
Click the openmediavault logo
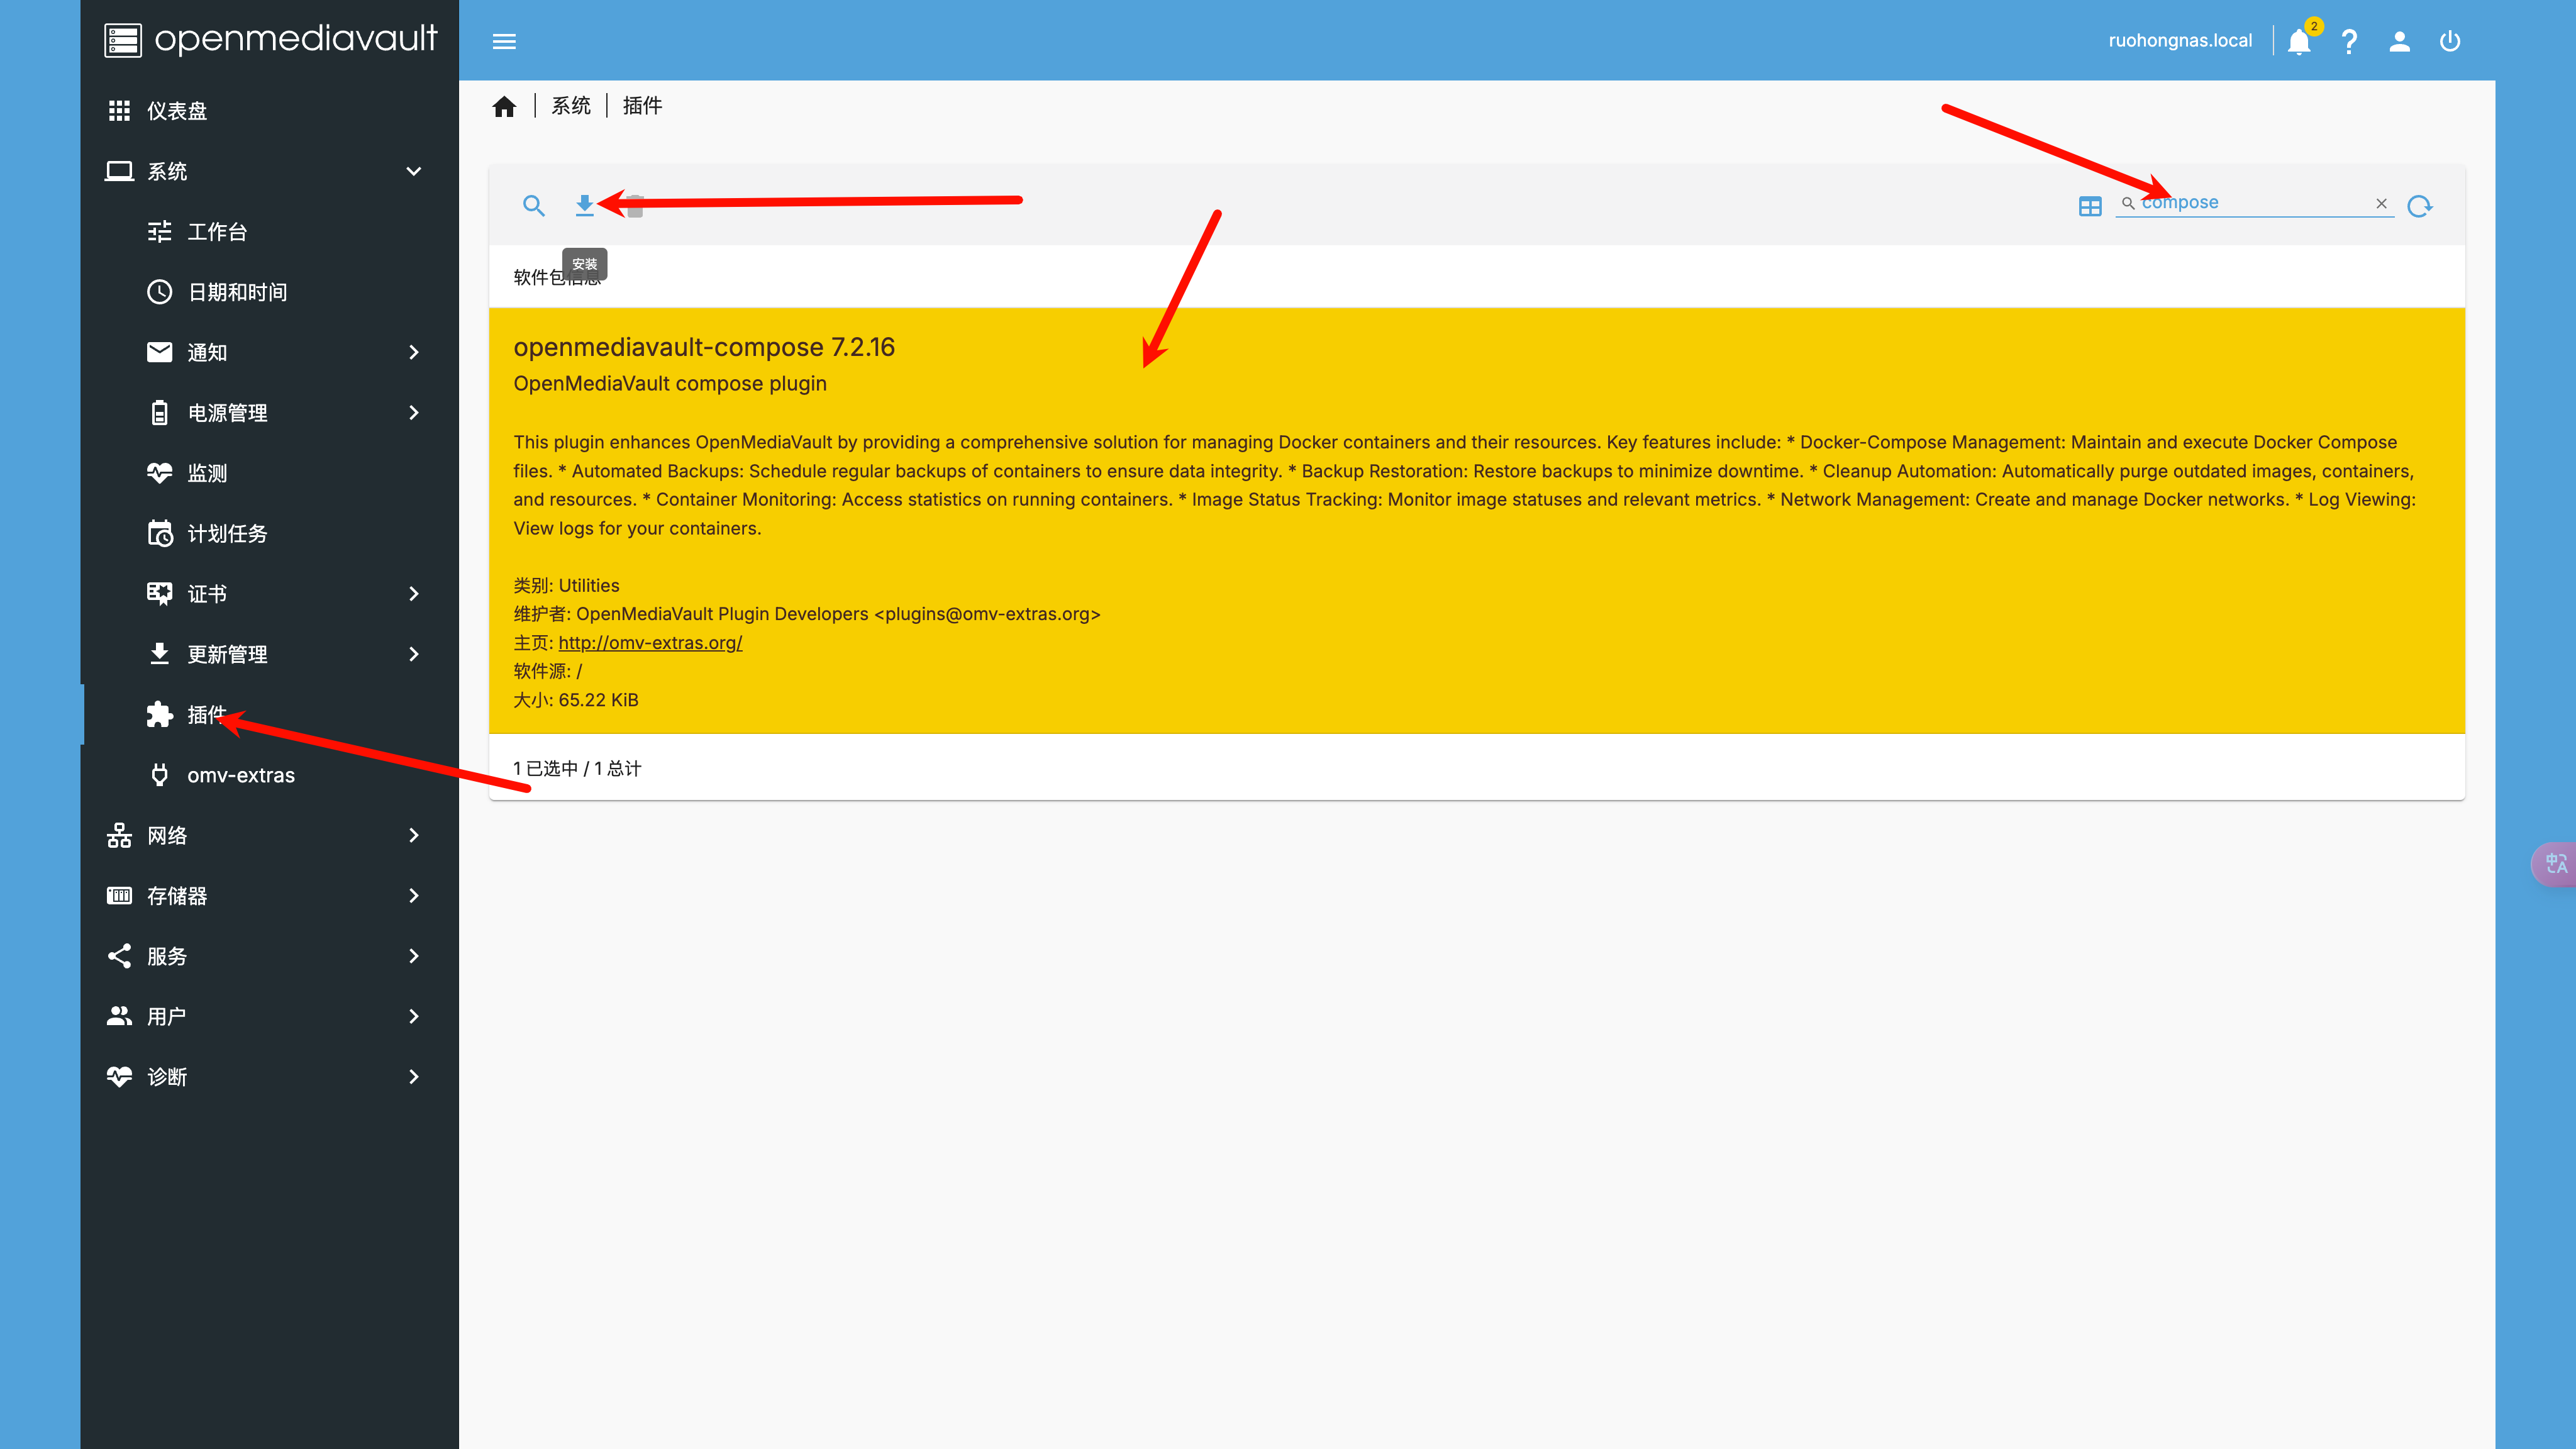pyautogui.click(x=271, y=39)
